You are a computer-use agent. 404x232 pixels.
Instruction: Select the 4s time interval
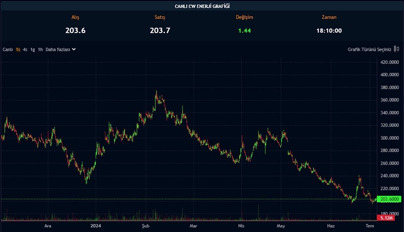click(x=25, y=49)
